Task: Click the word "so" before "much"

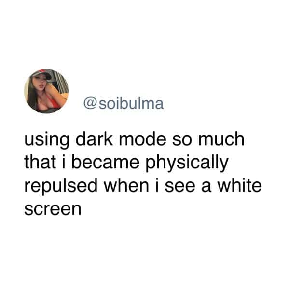Action: pos(182,141)
